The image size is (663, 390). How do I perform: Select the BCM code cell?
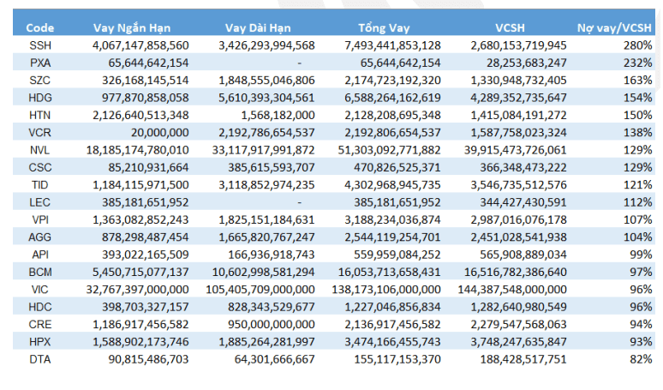coord(40,273)
